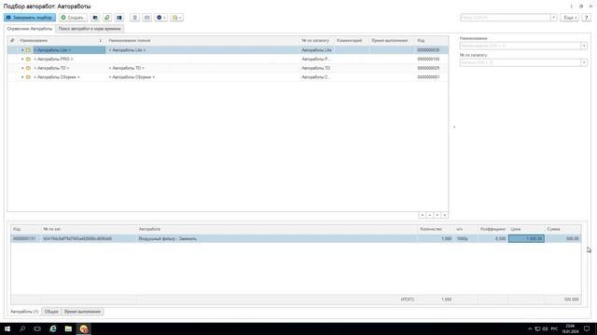597x335 pixels.
Task: Open the 'Наименование' filter dropdown arrow
Action: click(x=584, y=46)
